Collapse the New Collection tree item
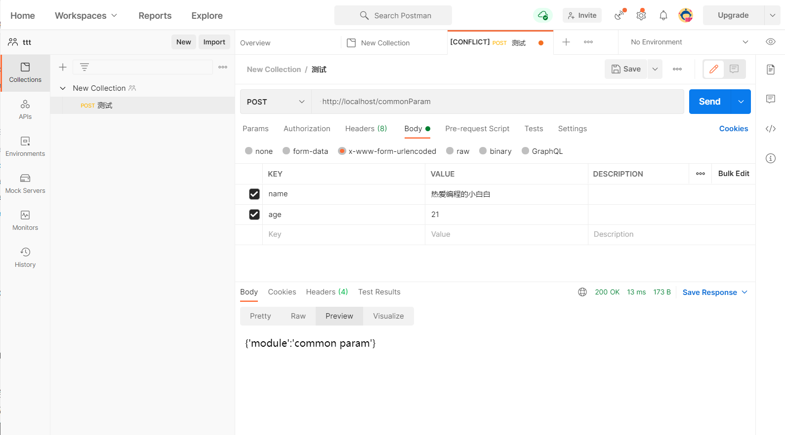Screen dimensions: 785x435 [63, 88]
